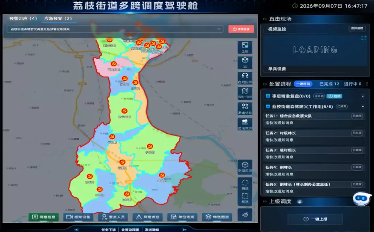Viewport: 374px width, 232px height.
Task: Click the more options dots beside 进行中 0
Action: click(x=367, y=84)
